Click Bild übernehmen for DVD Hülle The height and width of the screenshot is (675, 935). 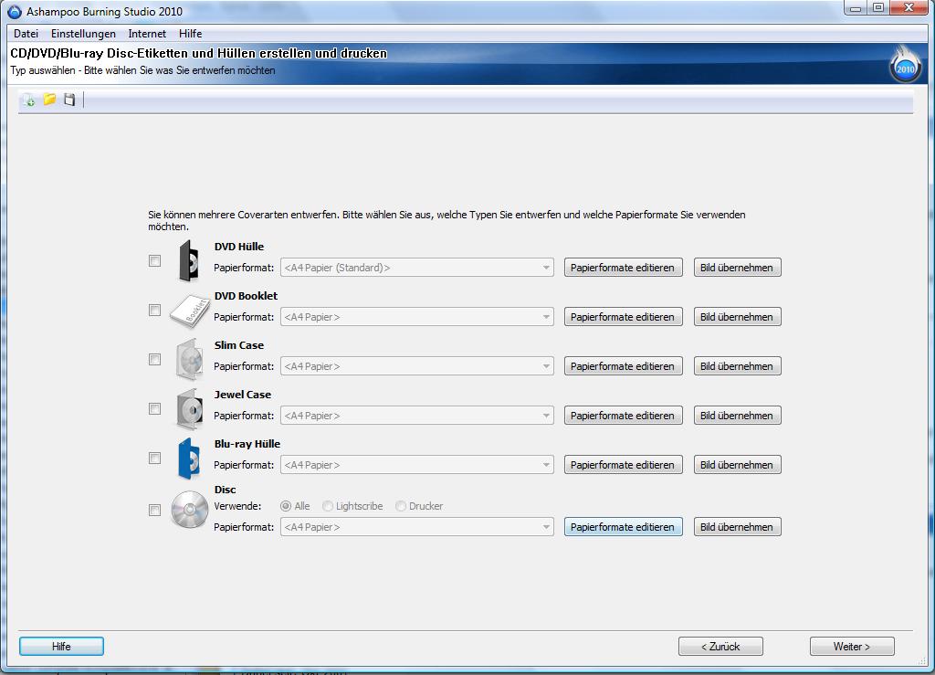(x=737, y=268)
